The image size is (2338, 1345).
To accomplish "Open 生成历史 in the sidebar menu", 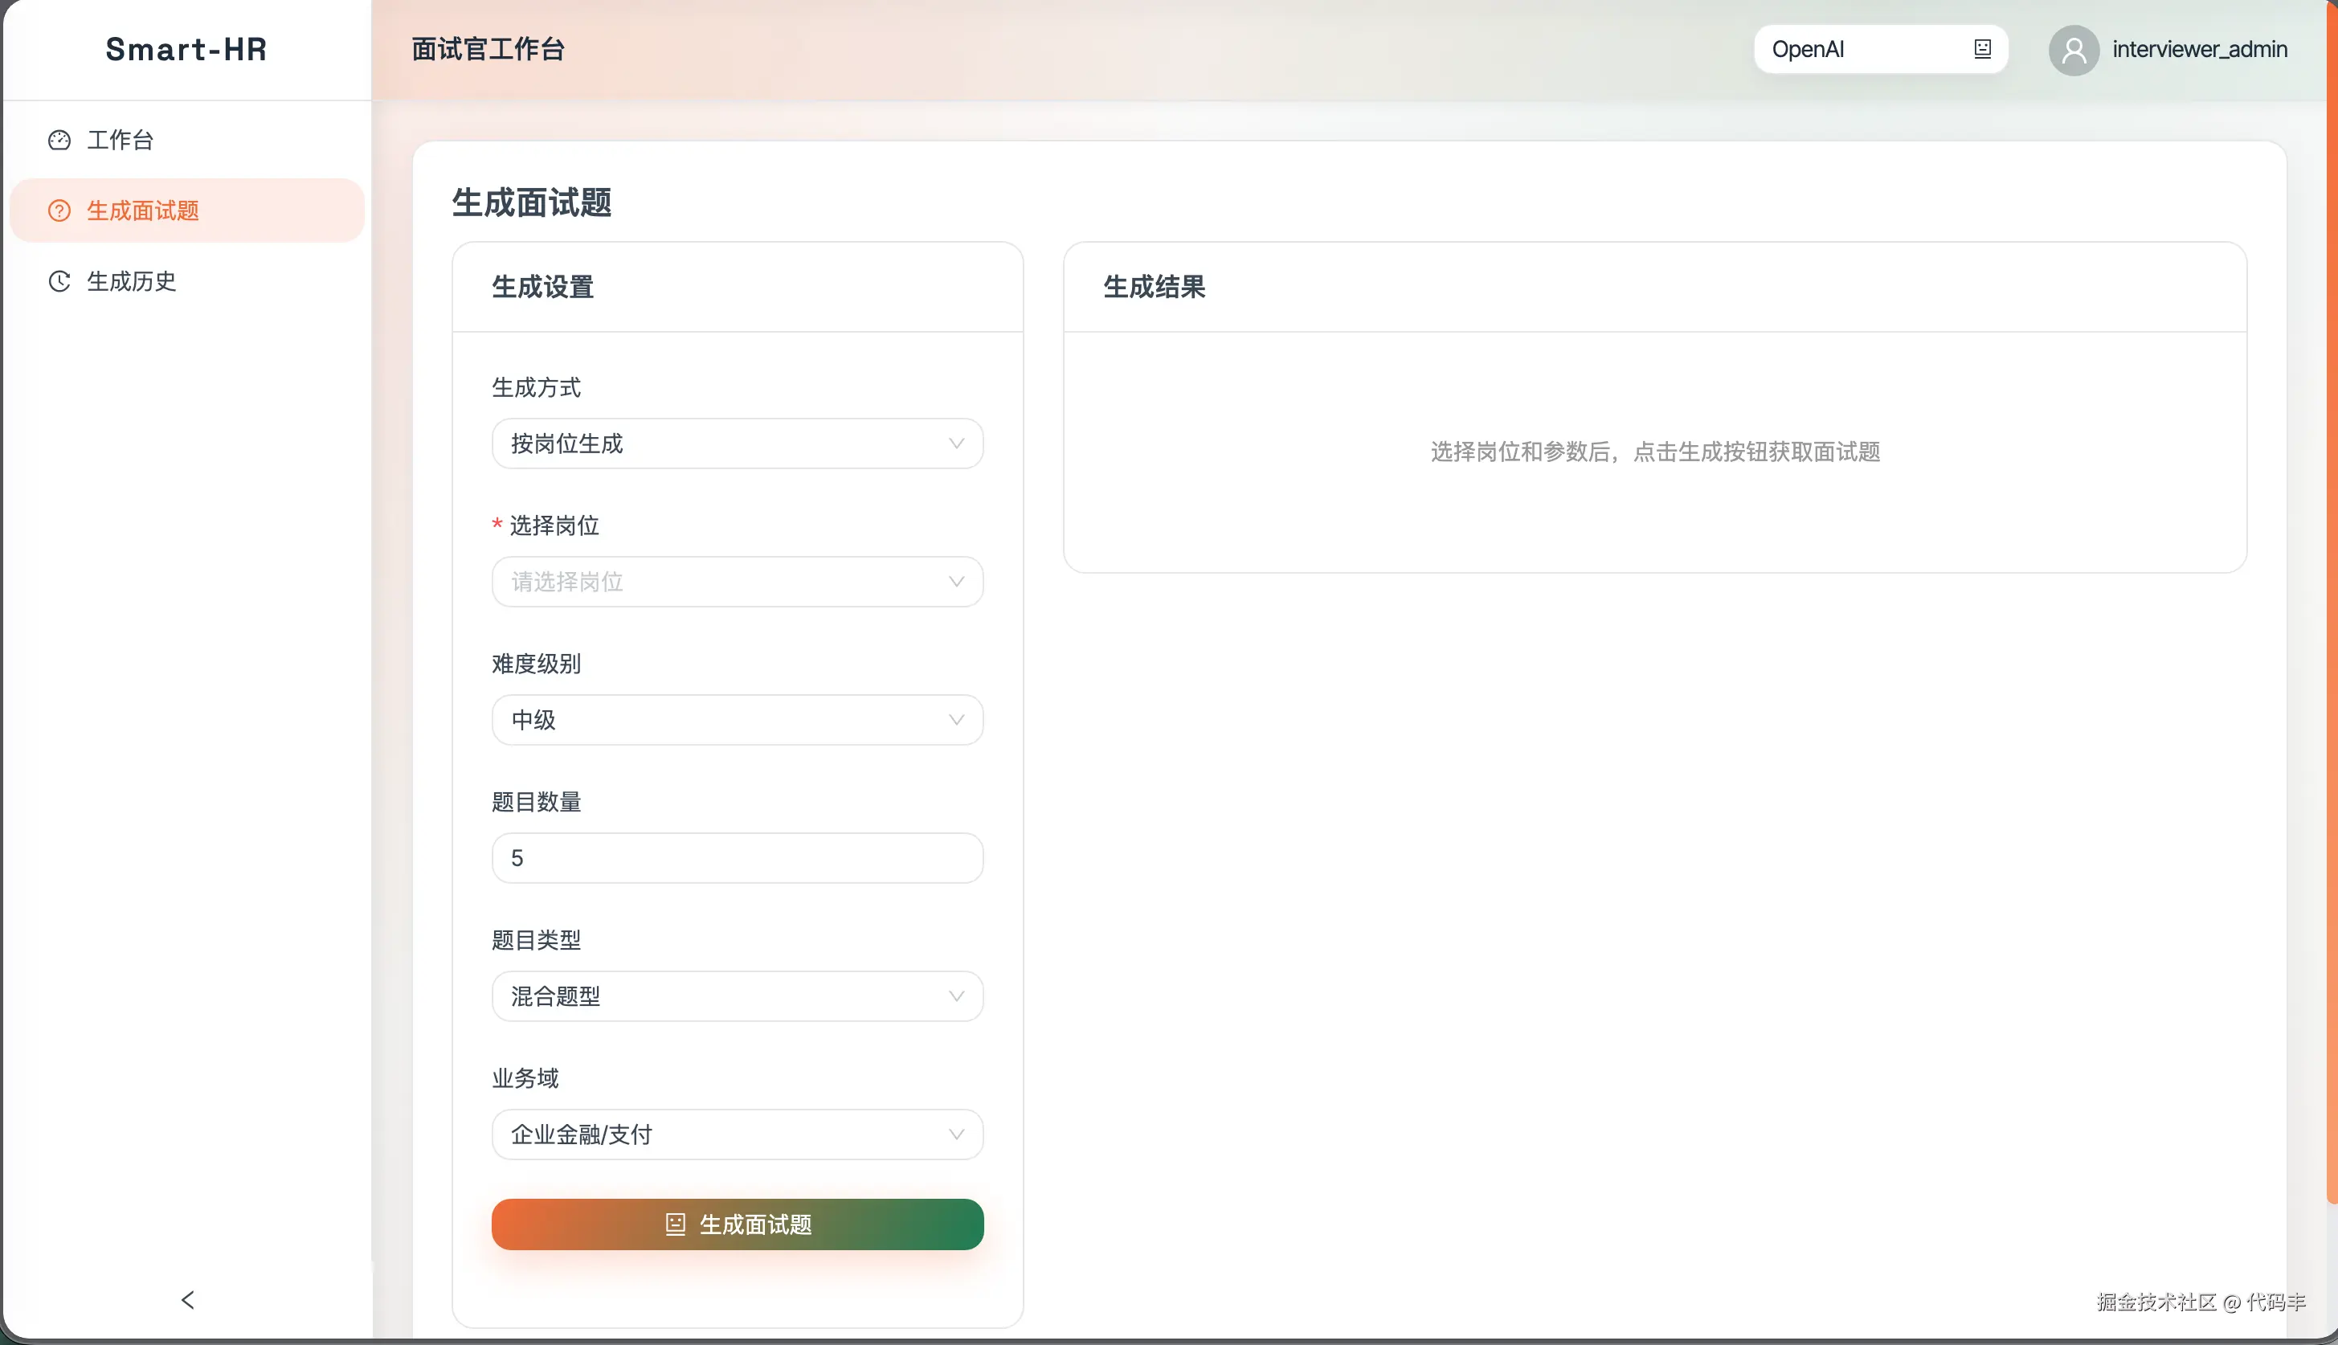I will click(131, 282).
